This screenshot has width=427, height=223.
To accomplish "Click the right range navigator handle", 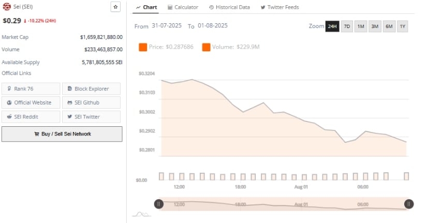I will tap(409, 204).
